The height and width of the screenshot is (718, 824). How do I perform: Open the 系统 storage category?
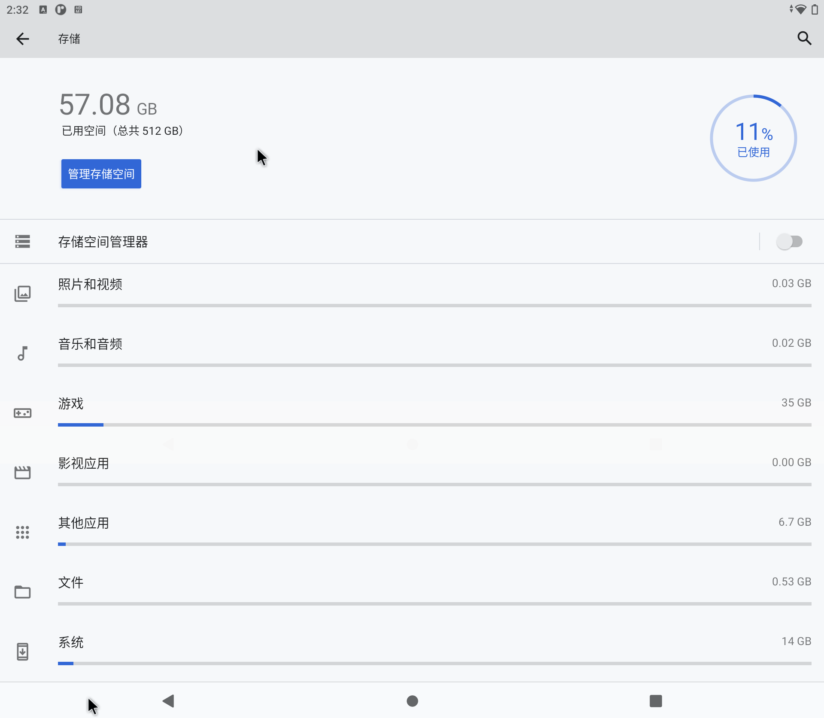(412, 652)
